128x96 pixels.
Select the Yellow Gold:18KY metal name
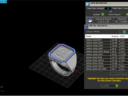(x=94, y=49)
